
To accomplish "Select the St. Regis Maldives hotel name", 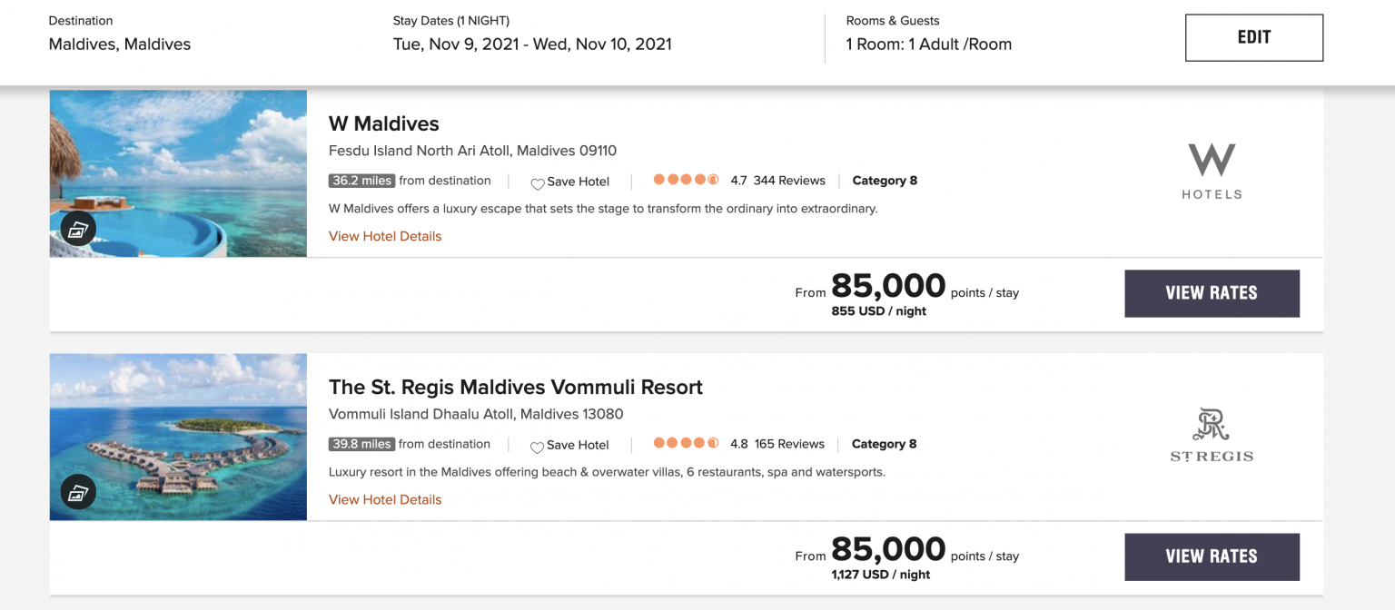I will click(515, 387).
